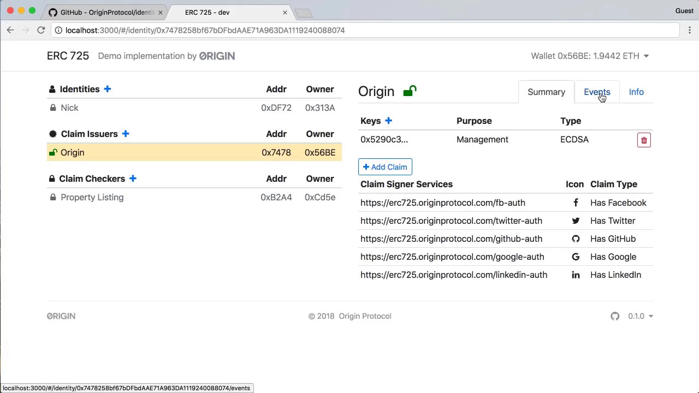Image resolution: width=699 pixels, height=393 pixels.
Task: Go back in browser history
Action: (10, 30)
